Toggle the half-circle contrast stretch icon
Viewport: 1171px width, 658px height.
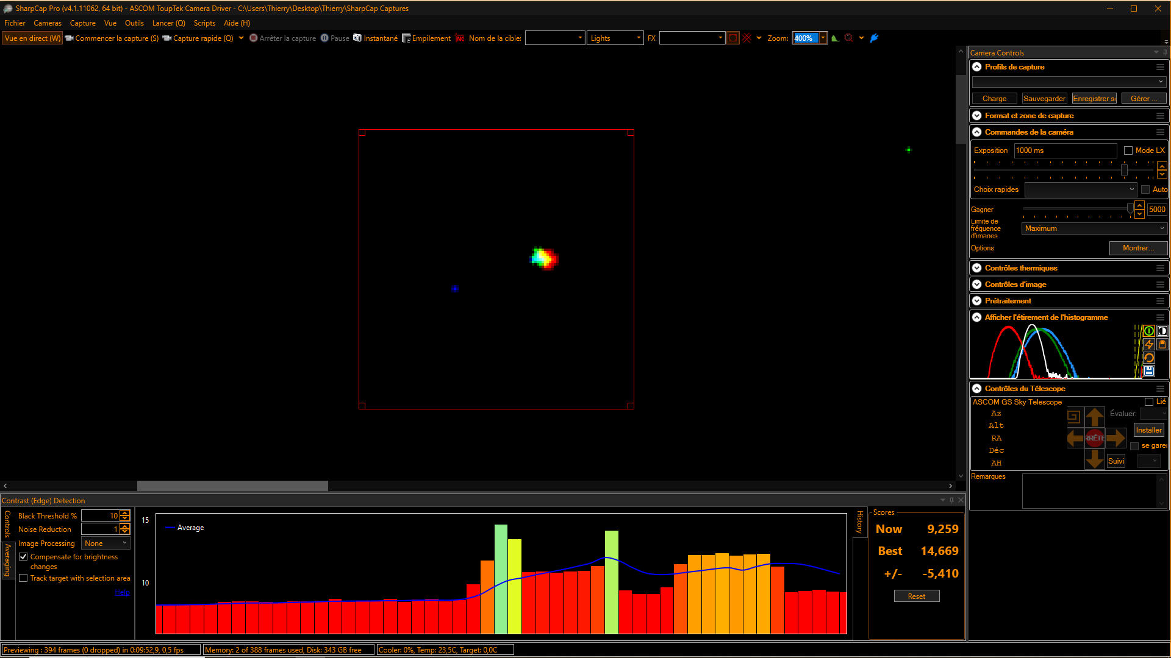pos(1162,331)
